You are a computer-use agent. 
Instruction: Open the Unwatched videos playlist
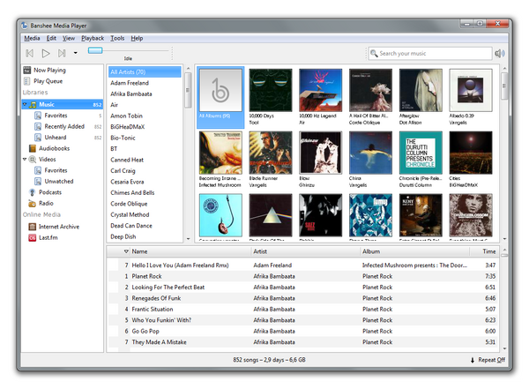click(63, 182)
